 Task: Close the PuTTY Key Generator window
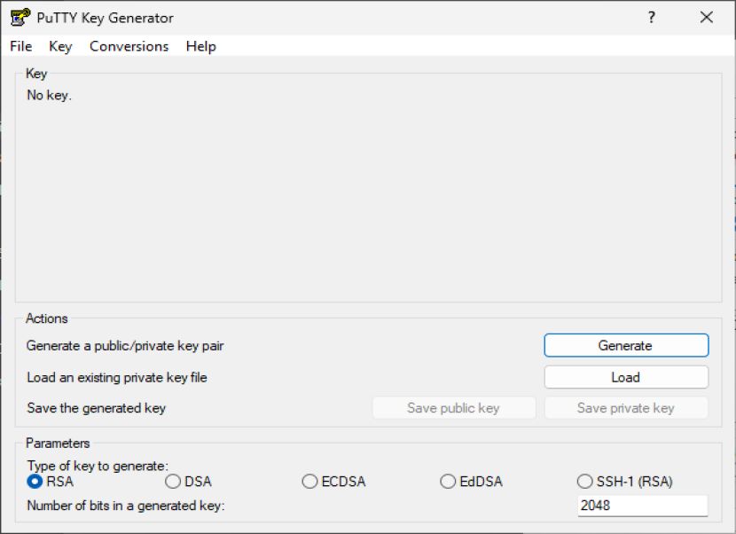pos(706,18)
